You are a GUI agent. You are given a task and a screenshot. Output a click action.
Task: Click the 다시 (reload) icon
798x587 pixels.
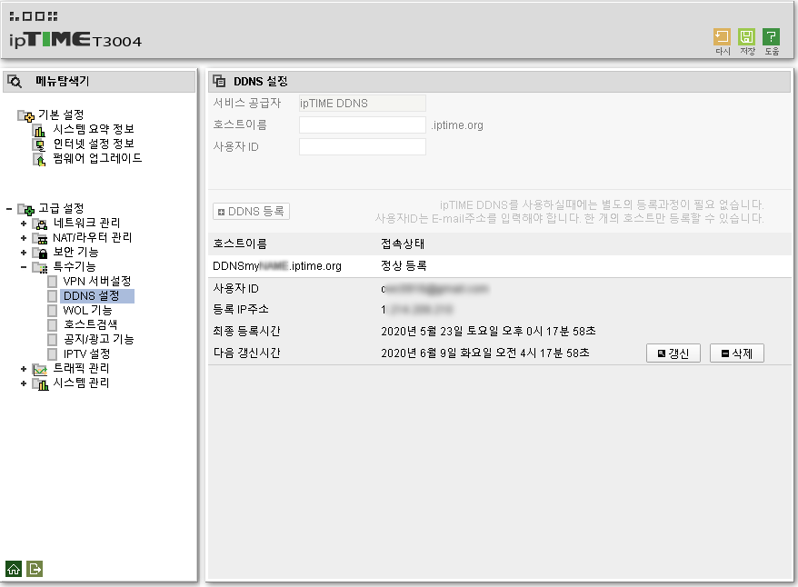722,37
